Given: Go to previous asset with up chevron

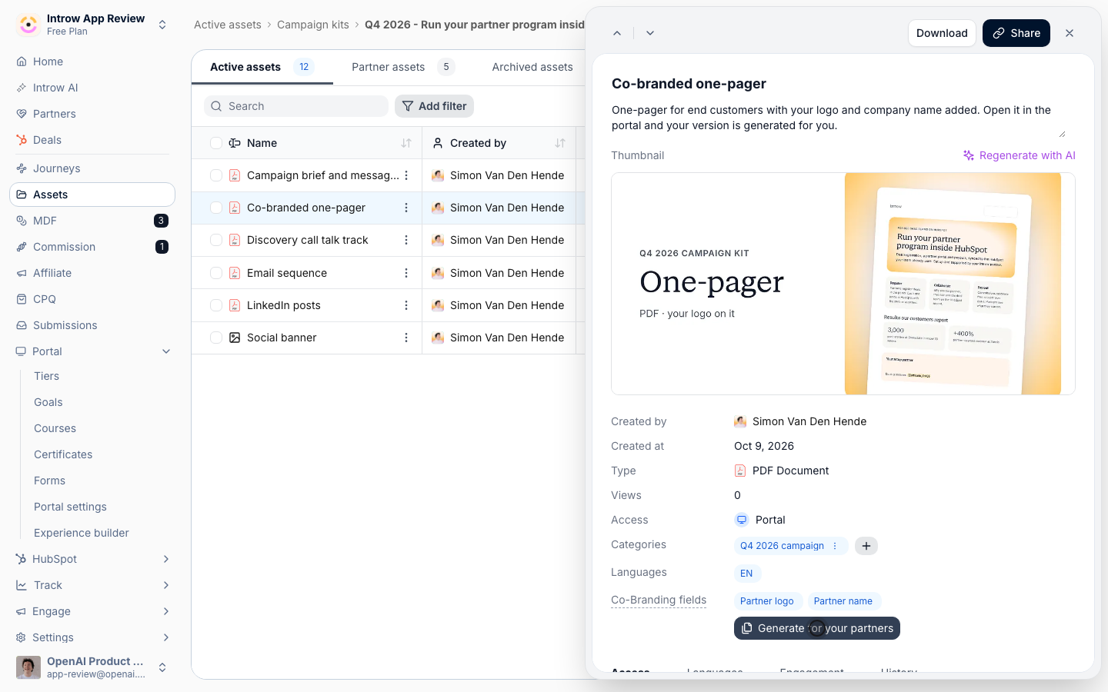Looking at the screenshot, I should pos(617,33).
